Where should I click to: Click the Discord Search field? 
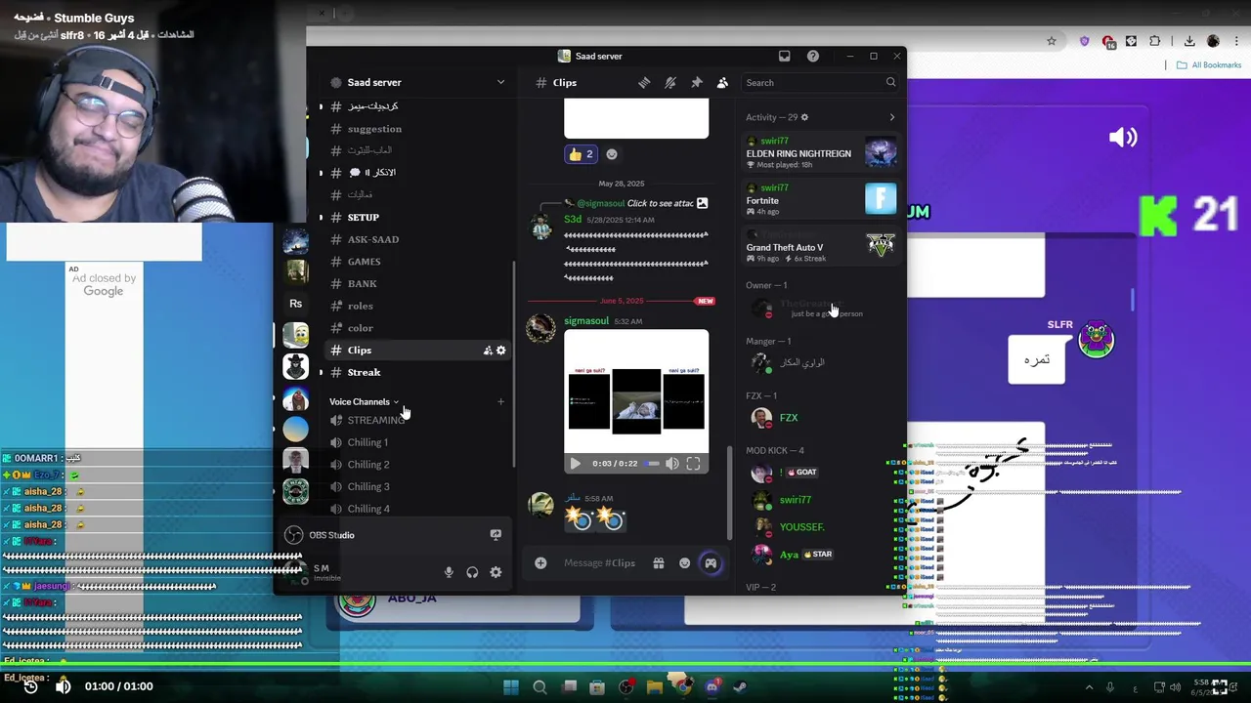[821, 83]
